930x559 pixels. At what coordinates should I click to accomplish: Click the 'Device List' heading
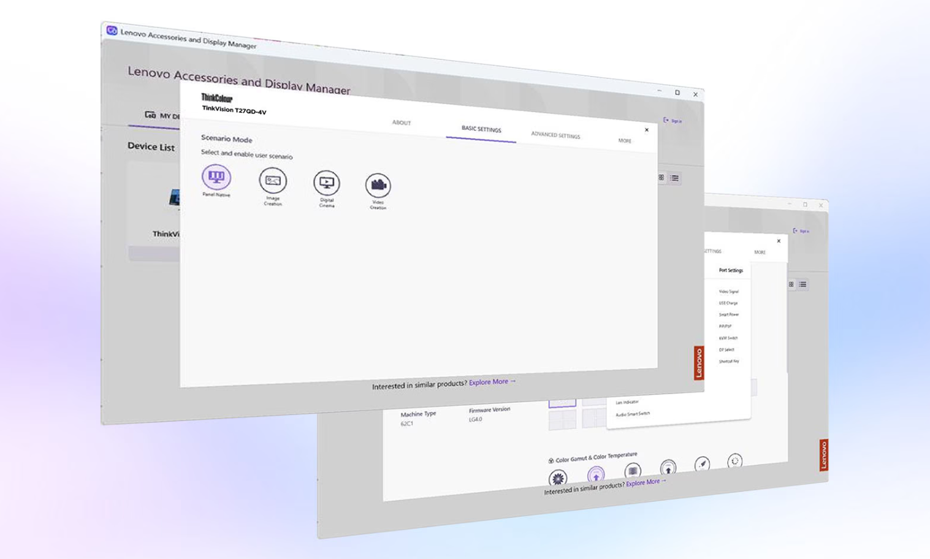click(x=151, y=146)
